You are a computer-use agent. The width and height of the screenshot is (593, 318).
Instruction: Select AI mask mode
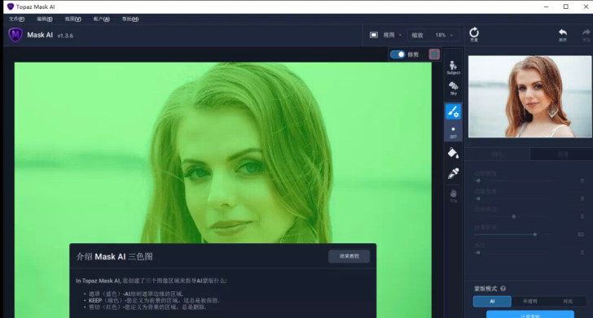point(492,302)
